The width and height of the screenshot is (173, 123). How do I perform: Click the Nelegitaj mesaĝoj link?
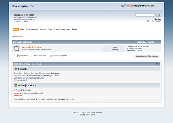(146, 42)
